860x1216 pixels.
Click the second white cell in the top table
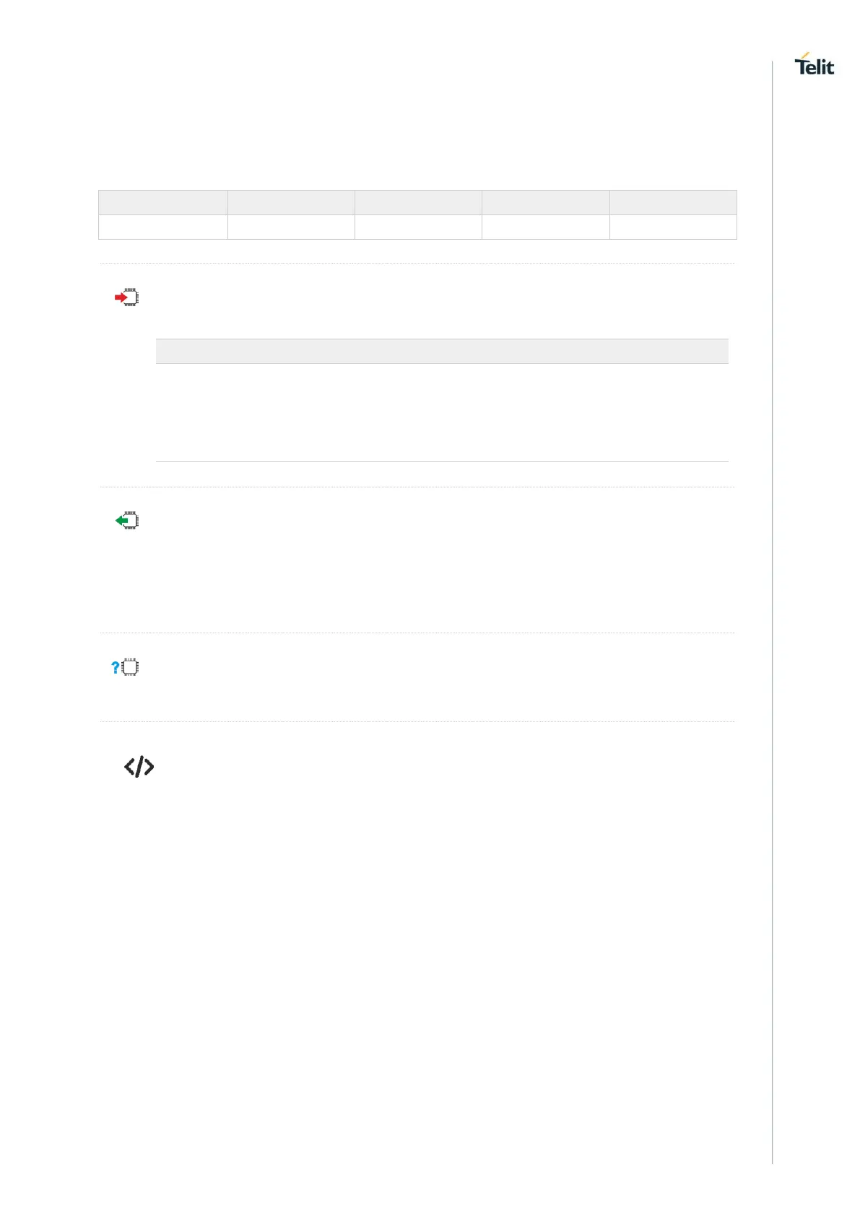pos(291,227)
